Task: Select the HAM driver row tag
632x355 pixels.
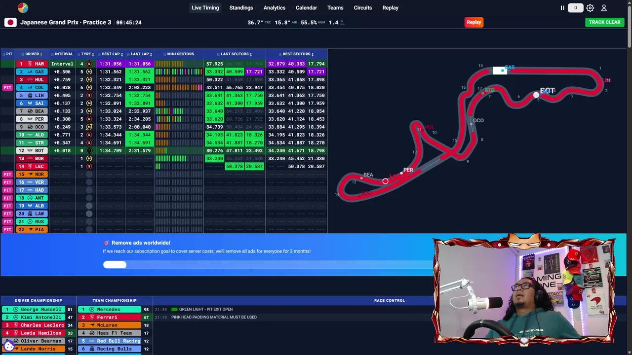Action: (32, 64)
